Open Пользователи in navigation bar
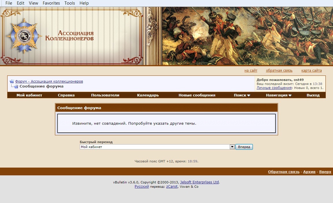 pyautogui.click(x=105, y=95)
